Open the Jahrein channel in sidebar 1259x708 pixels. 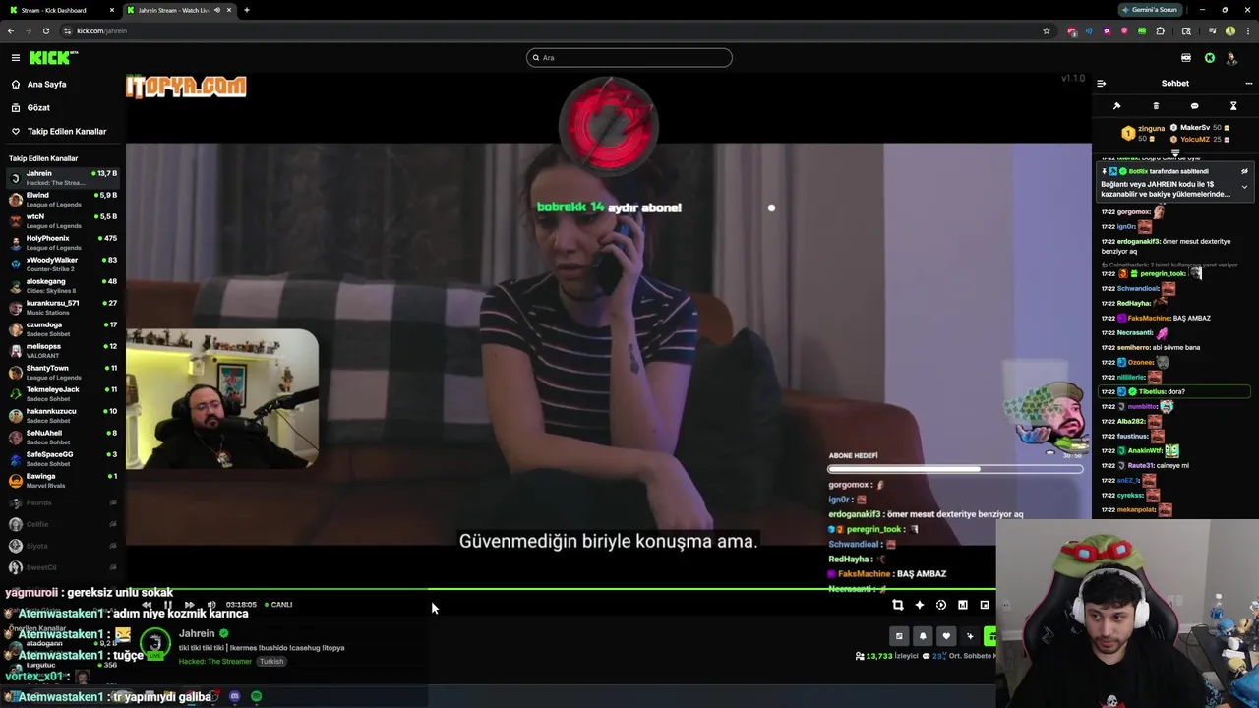click(63, 178)
